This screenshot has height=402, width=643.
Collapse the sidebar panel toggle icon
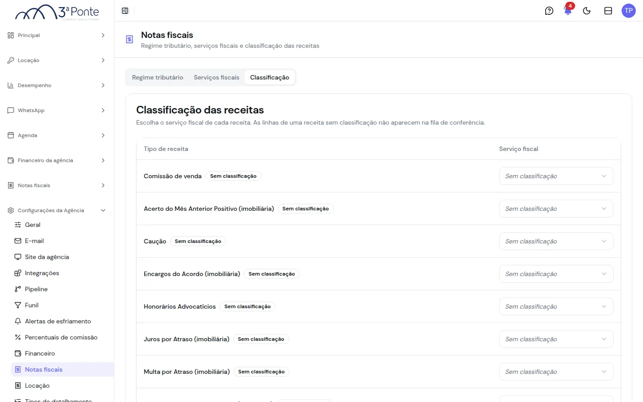click(125, 11)
